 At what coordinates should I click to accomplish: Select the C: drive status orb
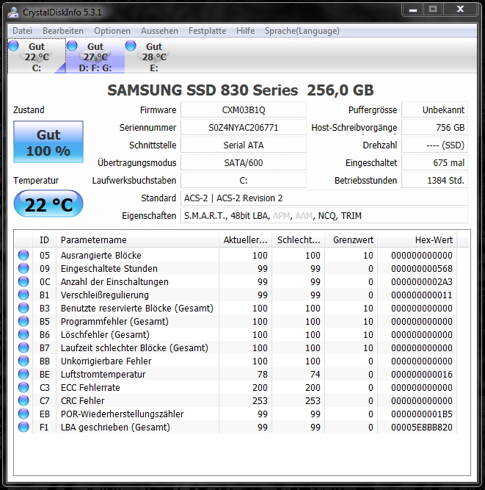pos(13,46)
